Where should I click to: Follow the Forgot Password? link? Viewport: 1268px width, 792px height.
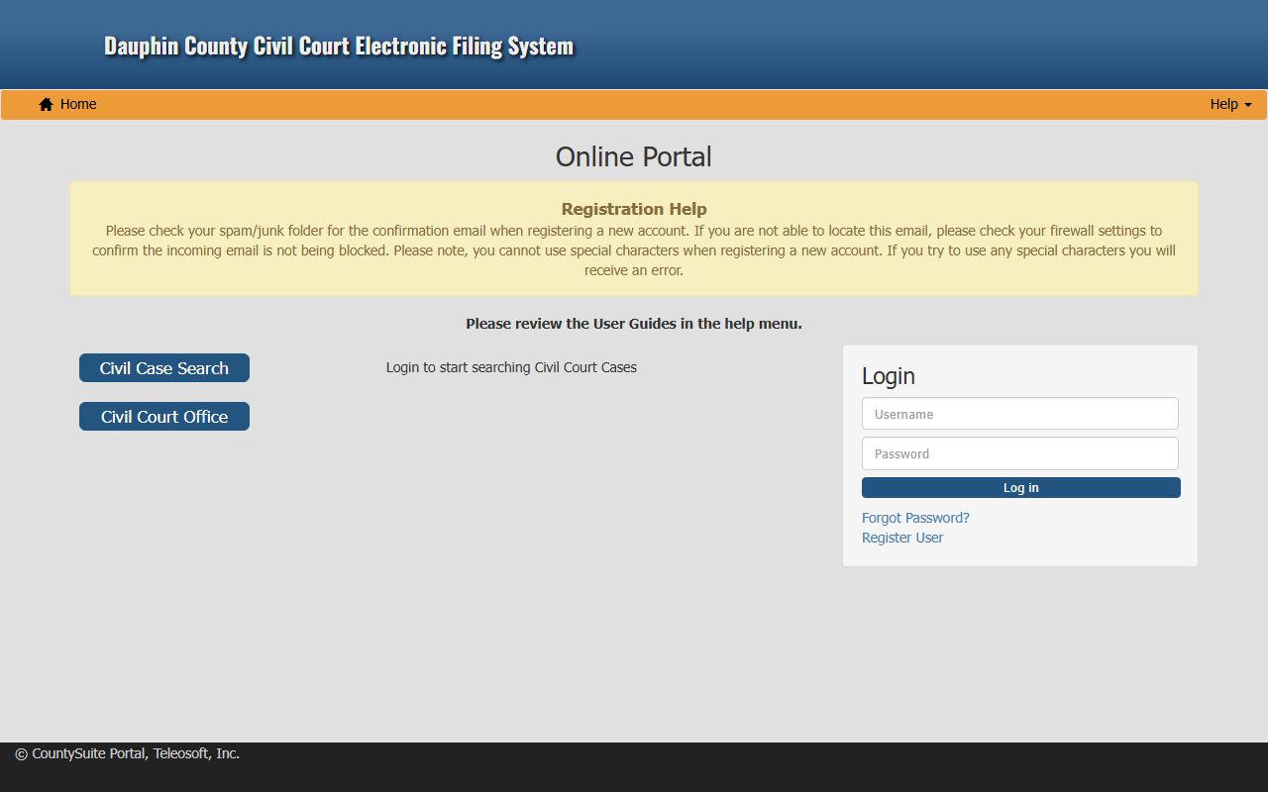pyautogui.click(x=915, y=518)
